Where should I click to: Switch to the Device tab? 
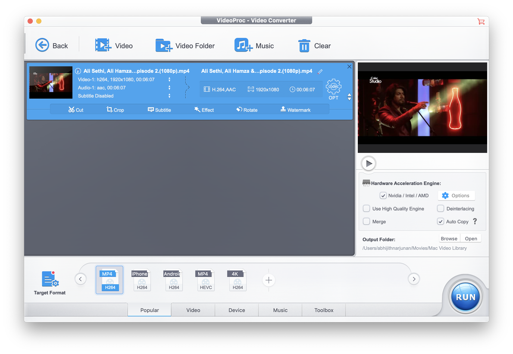(237, 310)
